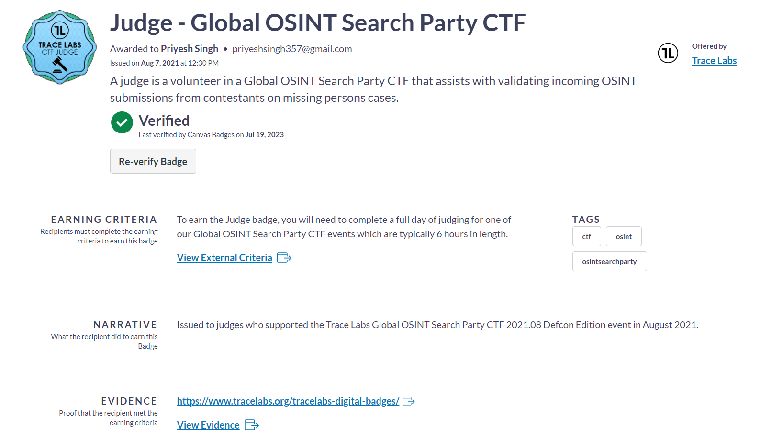
Task: Click the Trace Labs CTF Judge badge image
Action: click(x=60, y=47)
